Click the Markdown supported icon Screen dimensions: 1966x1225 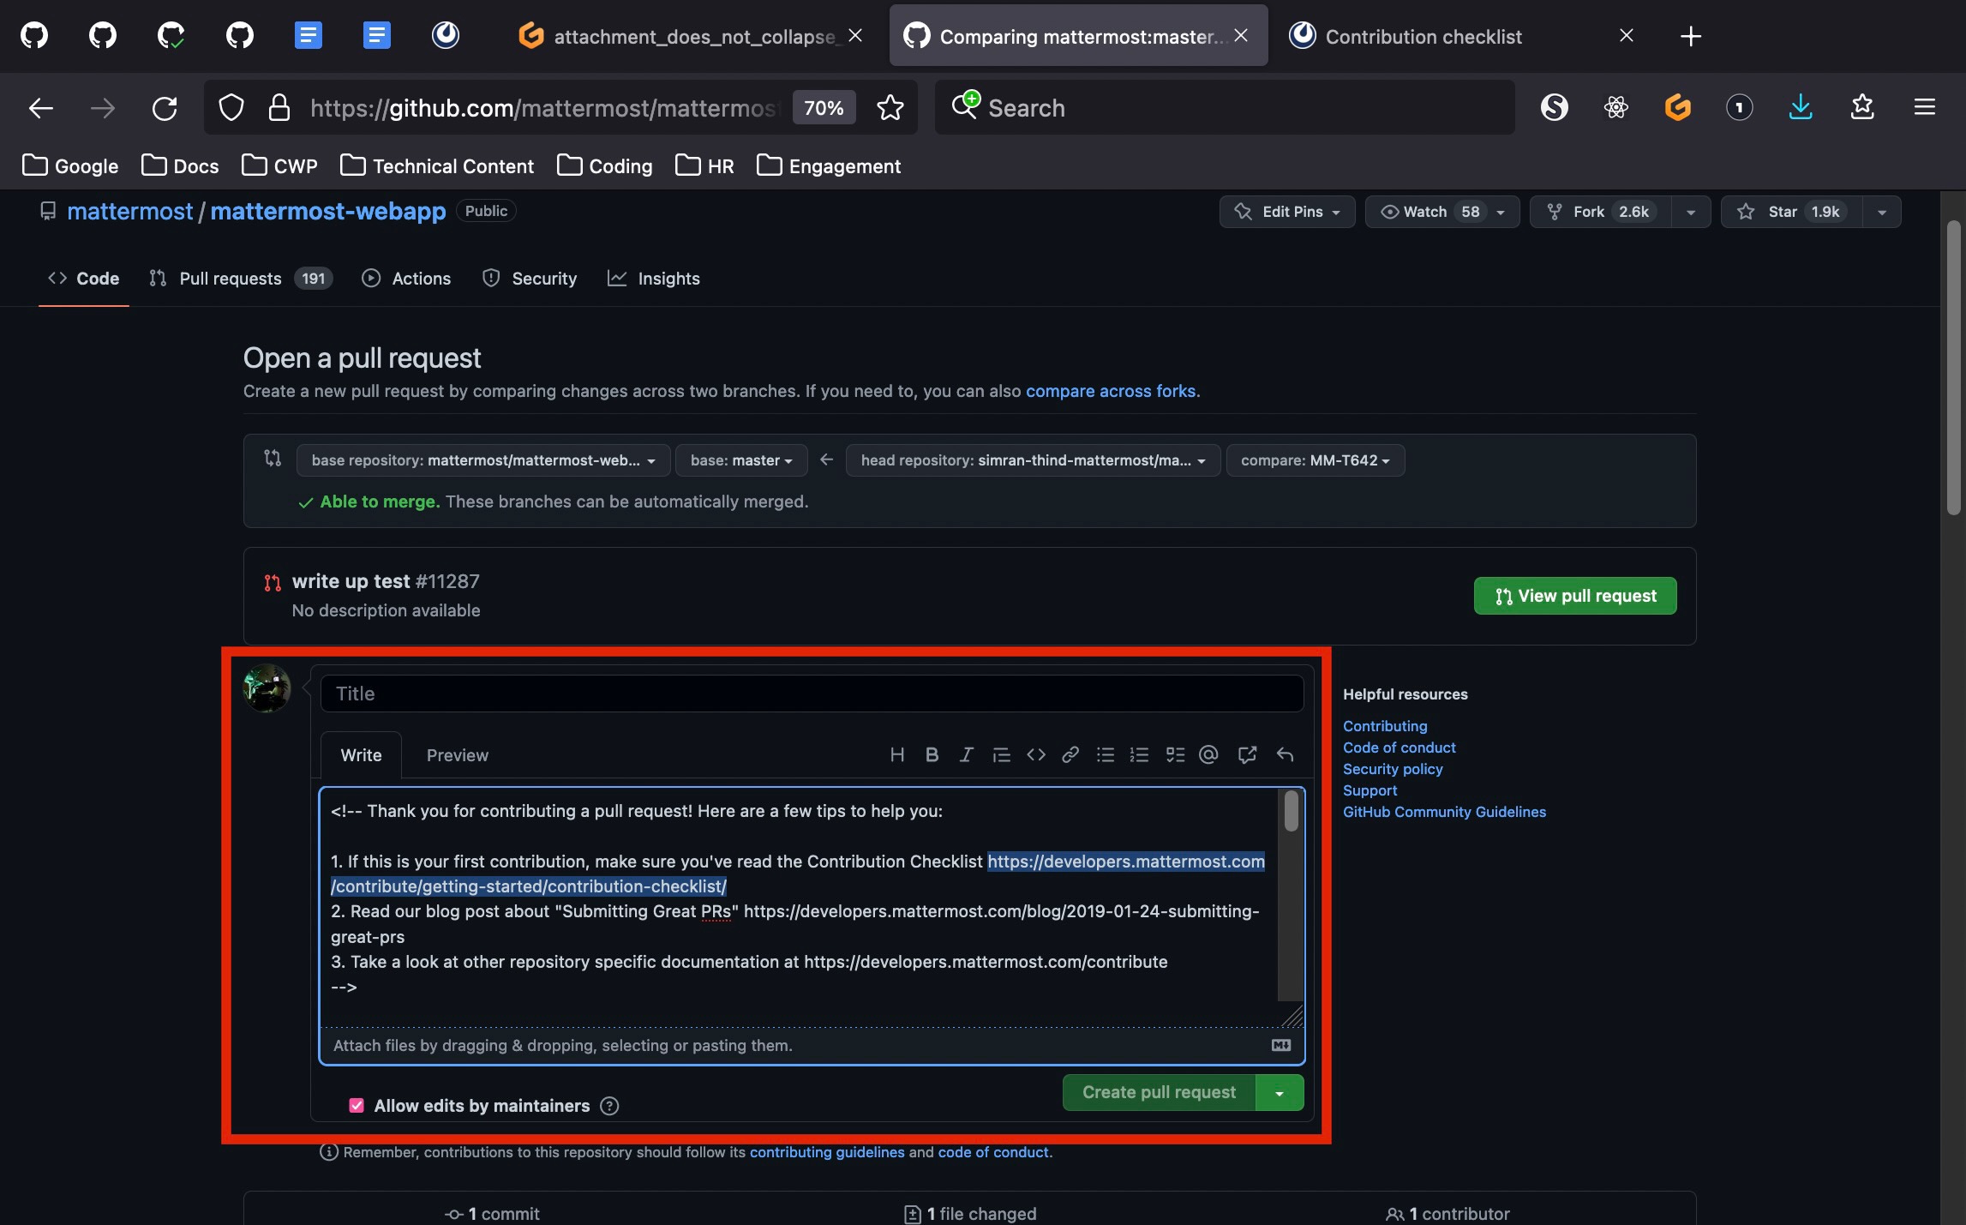(x=1280, y=1045)
